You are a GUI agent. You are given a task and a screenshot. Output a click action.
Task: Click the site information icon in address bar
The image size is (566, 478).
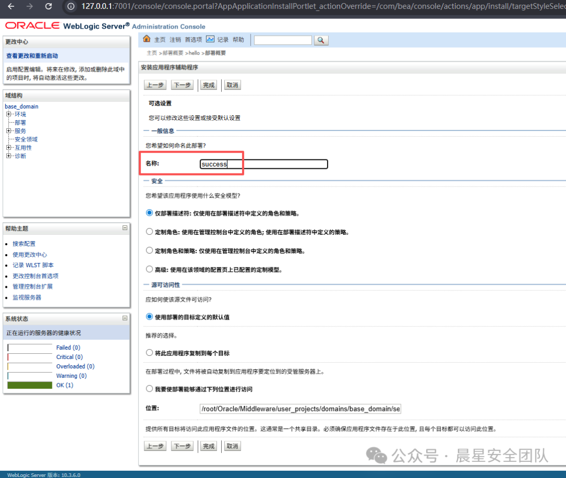[x=71, y=6]
